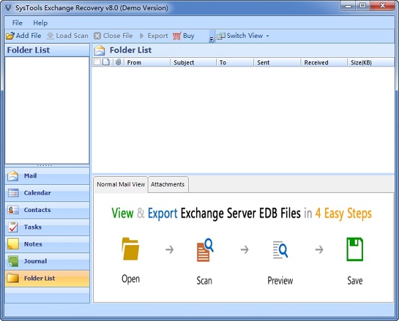Click the Save floppy disk icon
Image resolution: width=399 pixels, height=321 pixels.
pos(354,249)
